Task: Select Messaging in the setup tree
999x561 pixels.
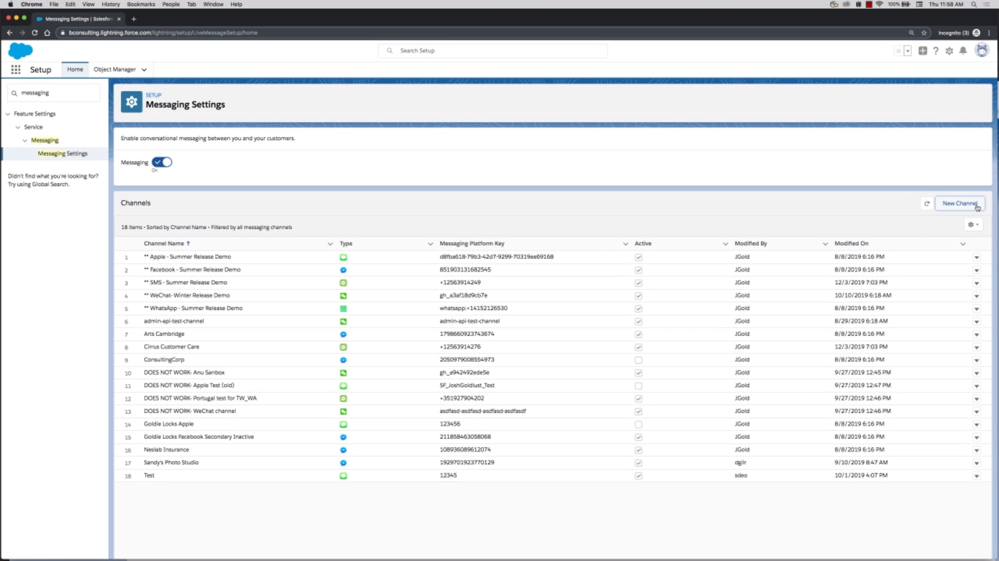Action: [x=45, y=140]
